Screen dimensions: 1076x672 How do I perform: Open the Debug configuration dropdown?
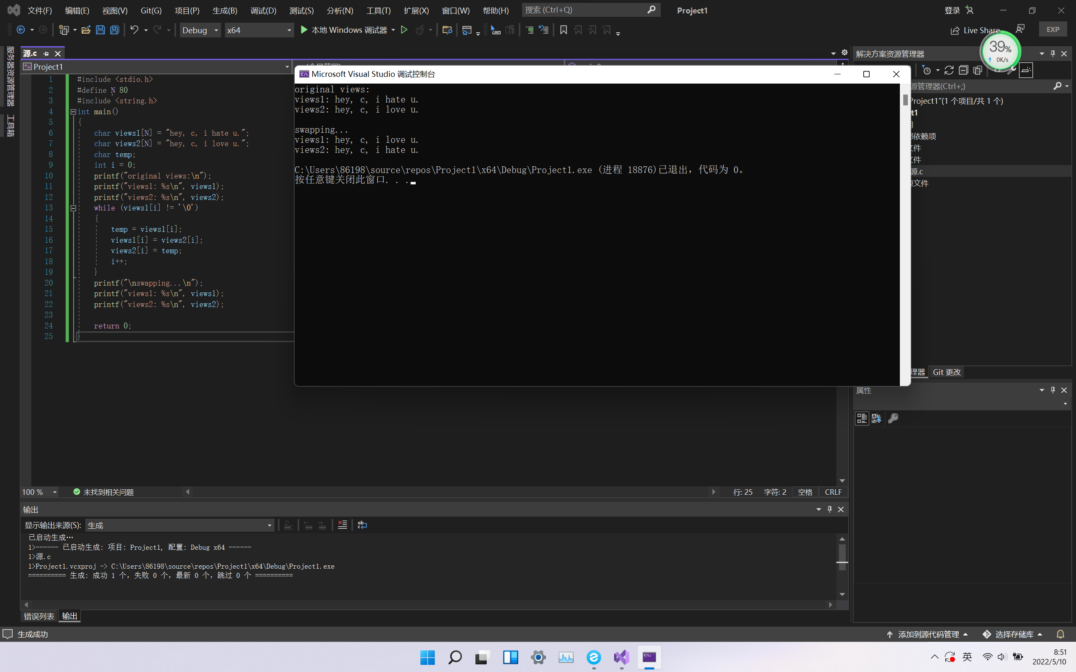(x=200, y=30)
